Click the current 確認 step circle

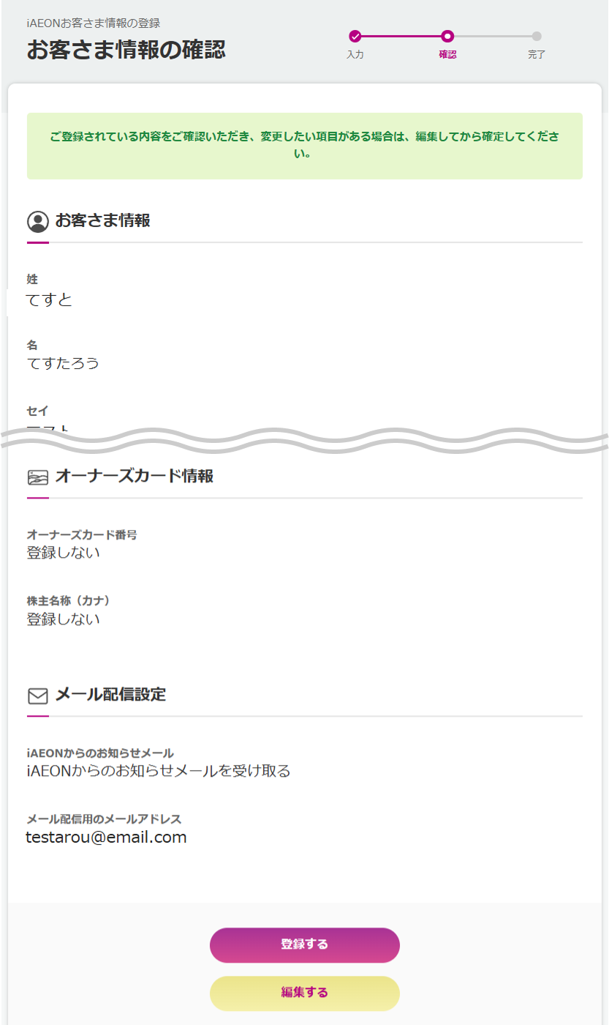[447, 36]
